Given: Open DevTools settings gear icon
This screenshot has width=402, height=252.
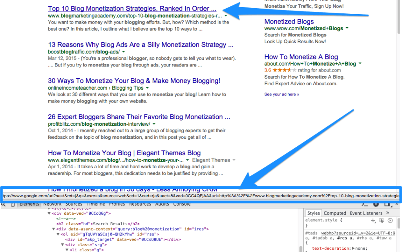Looking at the screenshot, I should click(x=376, y=204).
